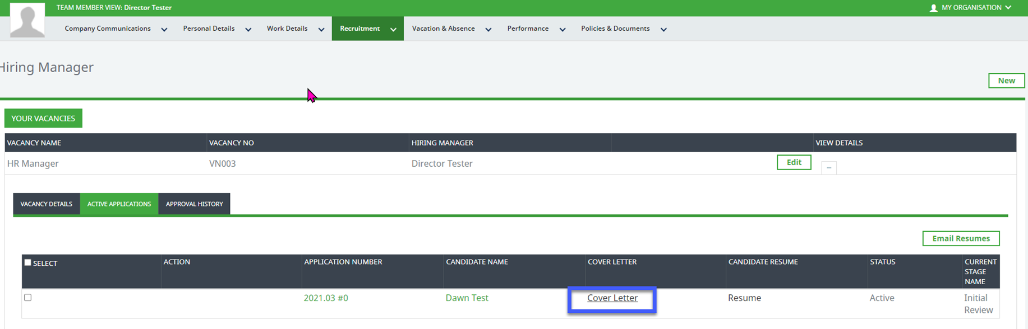Switch to the Vacancy Details tab
1028x329 pixels.
pos(47,204)
